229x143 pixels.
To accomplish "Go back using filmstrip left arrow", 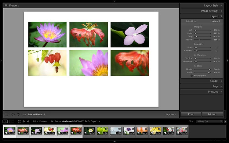I will [x=24, y=121].
